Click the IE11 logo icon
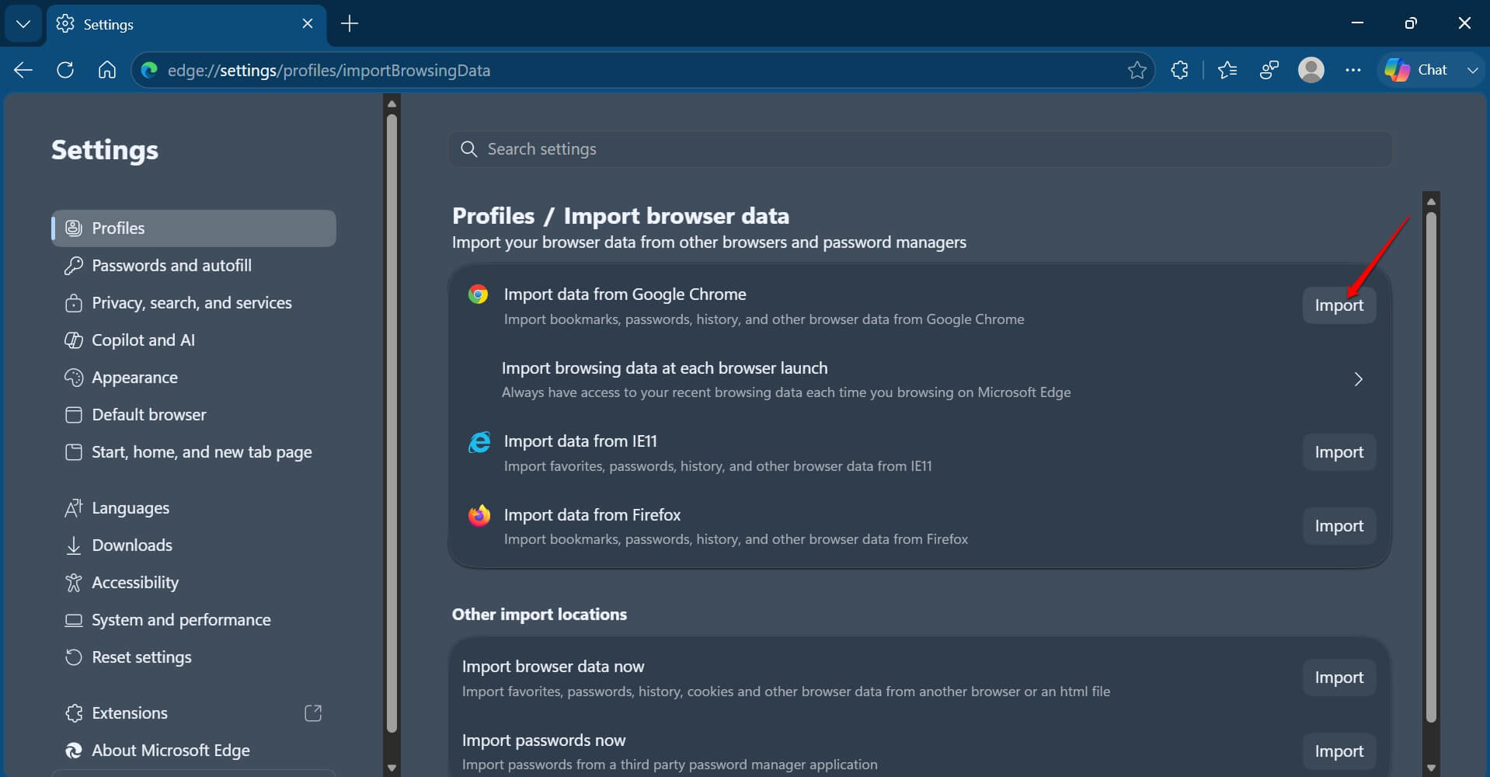Image resolution: width=1490 pixels, height=777 pixels. (x=479, y=441)
